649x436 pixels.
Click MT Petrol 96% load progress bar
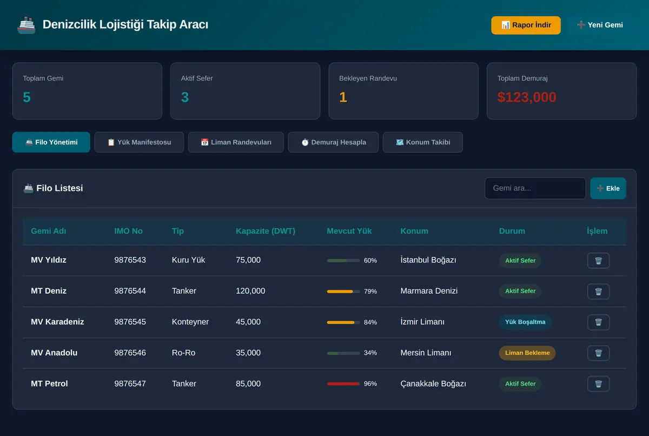click(343, 384)
